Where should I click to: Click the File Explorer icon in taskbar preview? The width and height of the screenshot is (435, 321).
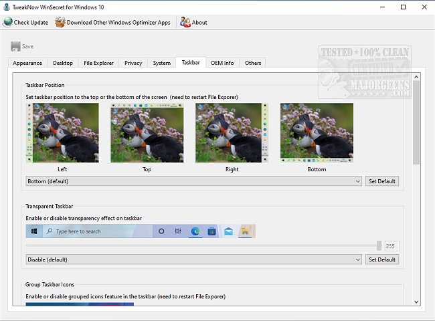tap(245, 231)
